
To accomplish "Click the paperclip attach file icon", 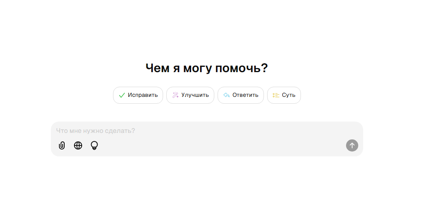I will pos(62,145).
